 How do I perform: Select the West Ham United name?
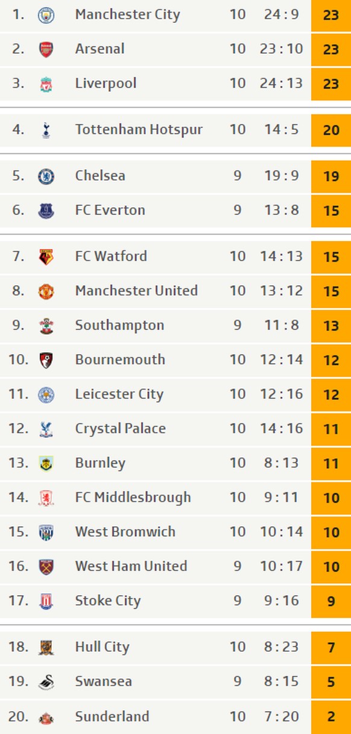[131, 566]
